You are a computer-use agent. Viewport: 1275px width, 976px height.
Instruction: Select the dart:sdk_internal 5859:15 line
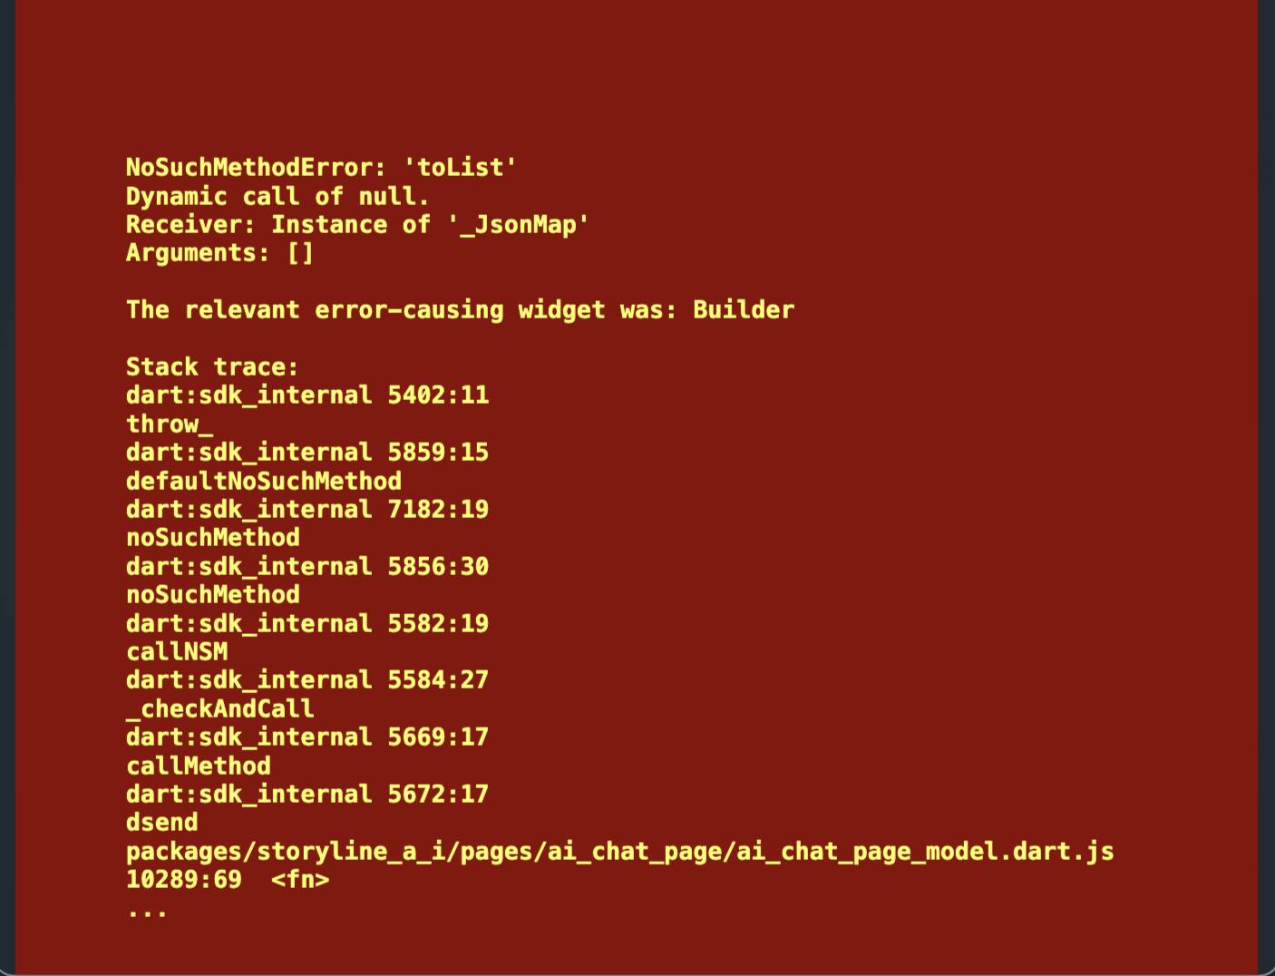307,453
